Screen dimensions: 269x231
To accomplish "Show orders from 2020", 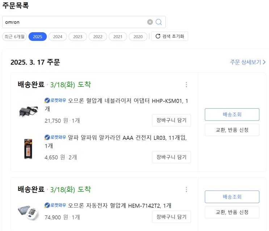I will [138, 37].
